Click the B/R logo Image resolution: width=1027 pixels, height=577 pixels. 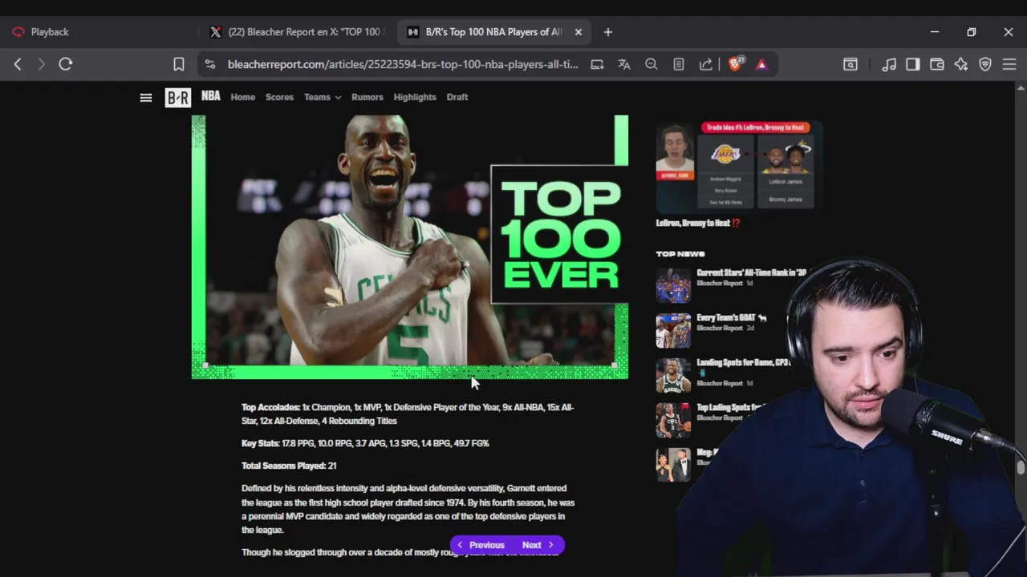(x=177, y=98)
